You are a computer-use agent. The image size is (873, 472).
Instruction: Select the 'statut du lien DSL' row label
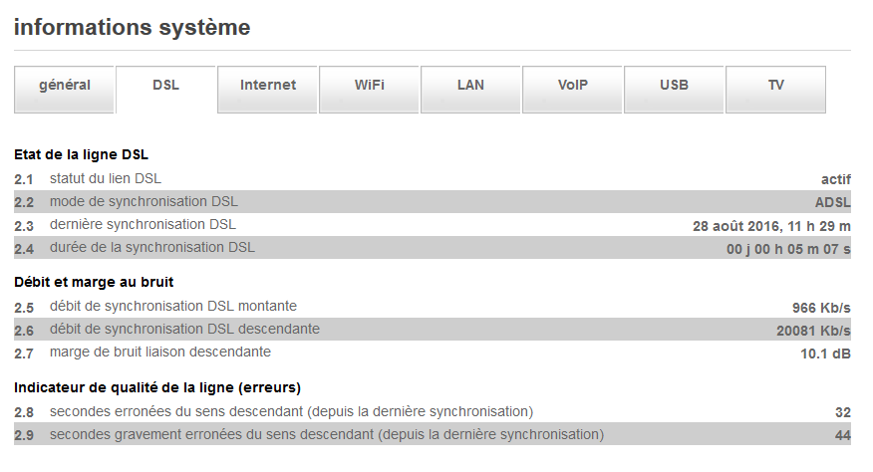106,178
